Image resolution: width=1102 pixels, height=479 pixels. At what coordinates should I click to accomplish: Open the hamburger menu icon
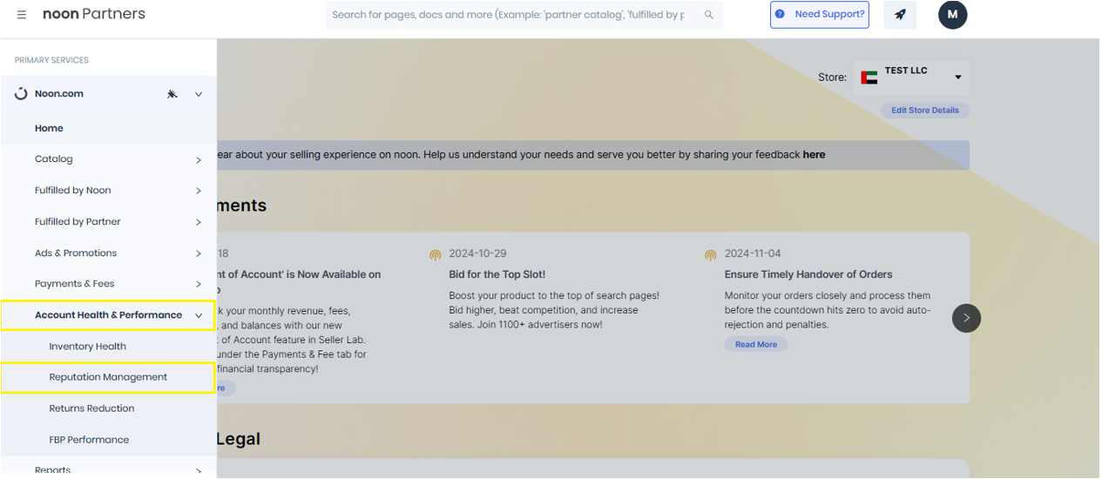pos(22,15)
